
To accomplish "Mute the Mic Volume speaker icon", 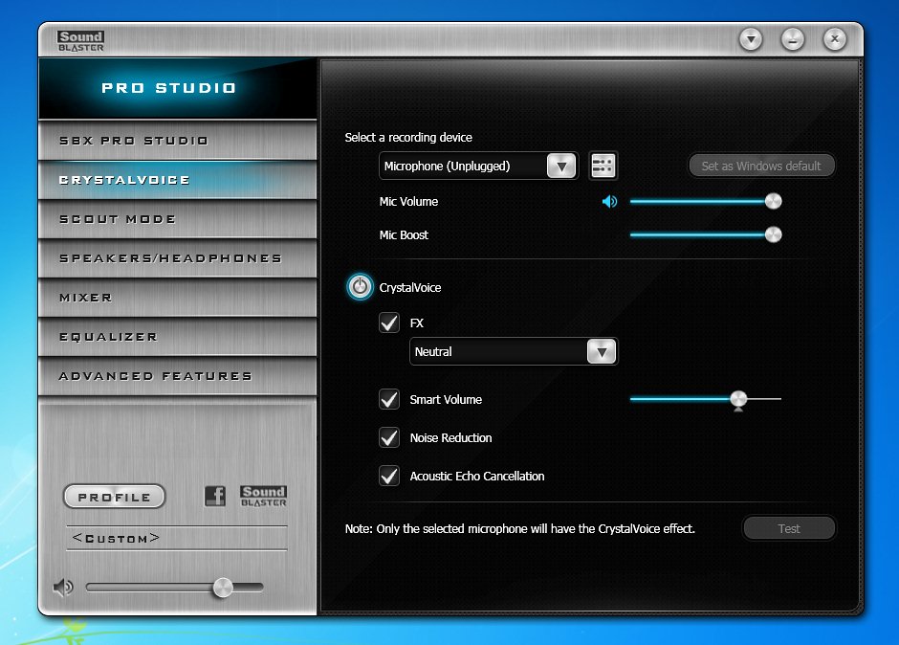I will point(609,201).
